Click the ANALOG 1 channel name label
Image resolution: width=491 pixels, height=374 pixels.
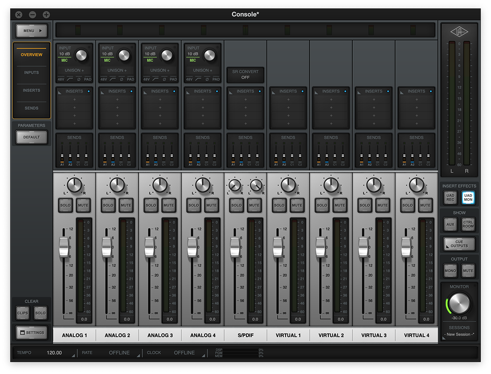74,335
